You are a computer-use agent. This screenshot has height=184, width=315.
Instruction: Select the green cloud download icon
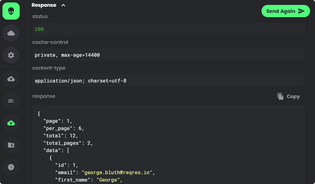coord(11,123)
